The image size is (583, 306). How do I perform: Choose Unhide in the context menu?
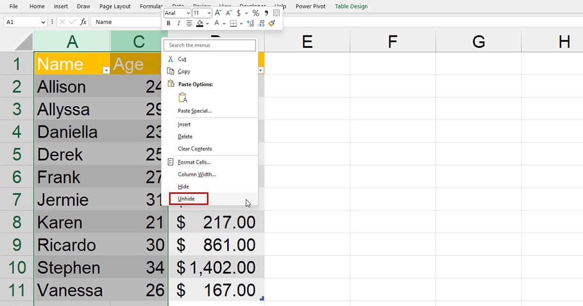click(x=186, y=199)
